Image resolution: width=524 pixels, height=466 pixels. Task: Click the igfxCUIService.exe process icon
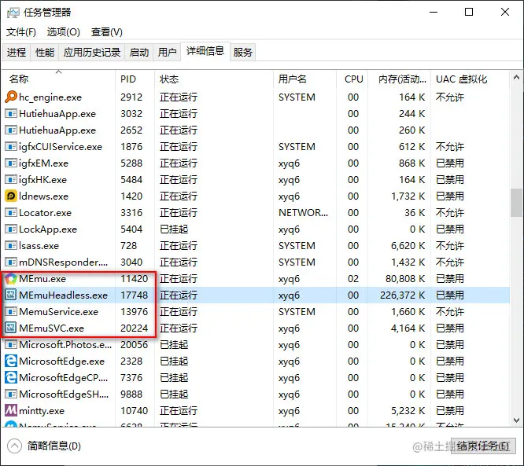click(11, 146)
